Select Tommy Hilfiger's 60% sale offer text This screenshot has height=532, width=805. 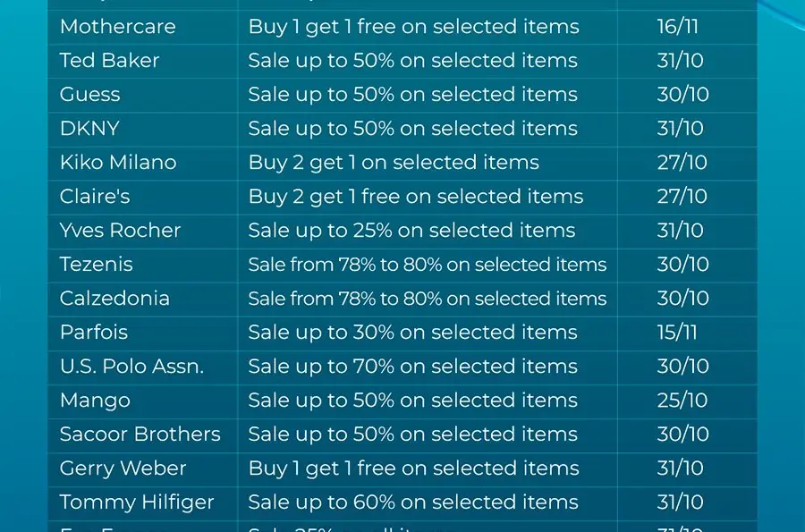pos(413,502)
